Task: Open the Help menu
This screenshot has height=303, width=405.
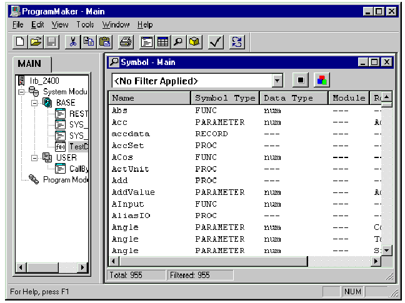Action: click(145, 25)
